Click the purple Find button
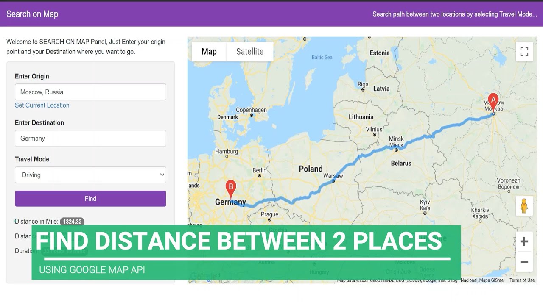This screenshot has width=543, height=305. (90, 199)
